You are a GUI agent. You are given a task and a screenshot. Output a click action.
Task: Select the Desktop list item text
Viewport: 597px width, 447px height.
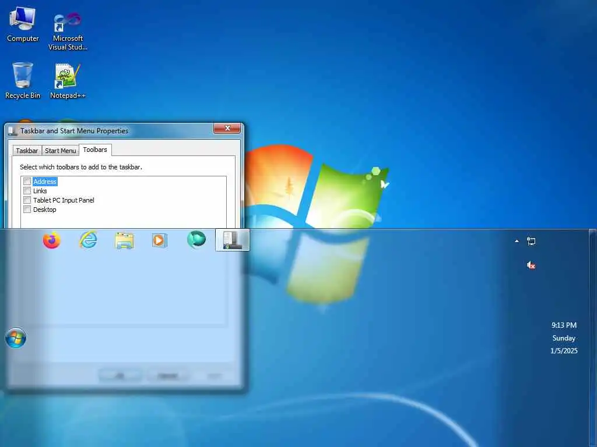point(44,210)
